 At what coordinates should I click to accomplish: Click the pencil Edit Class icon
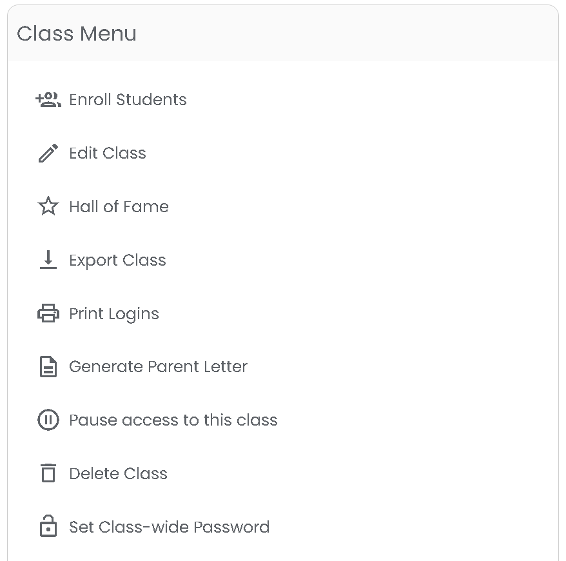click(48, 153)
